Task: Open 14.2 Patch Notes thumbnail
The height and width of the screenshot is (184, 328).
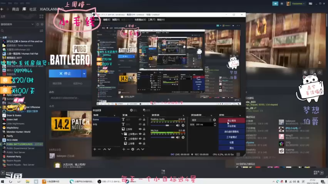Action: 71,124
